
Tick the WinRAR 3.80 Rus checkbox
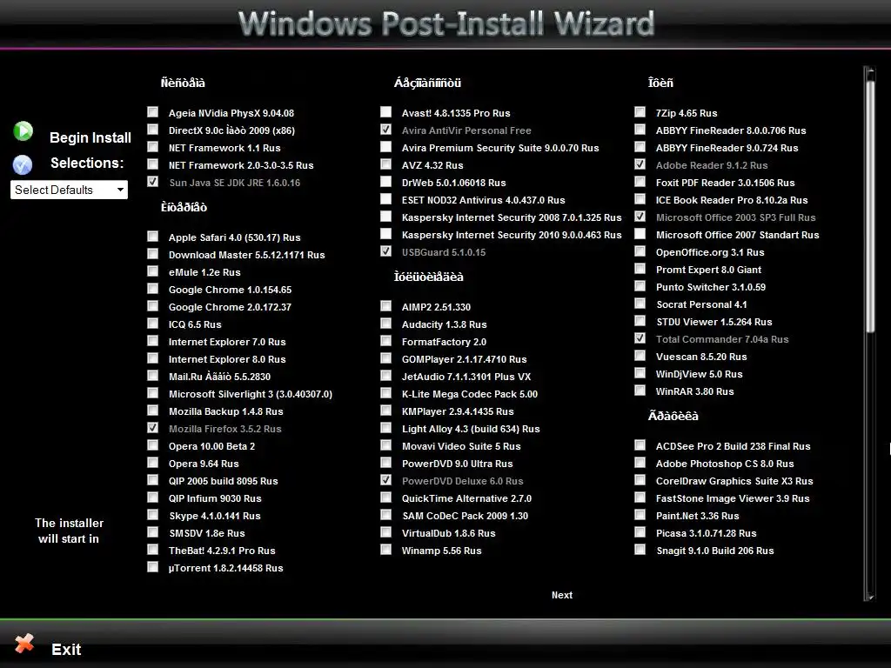(640, 391)
